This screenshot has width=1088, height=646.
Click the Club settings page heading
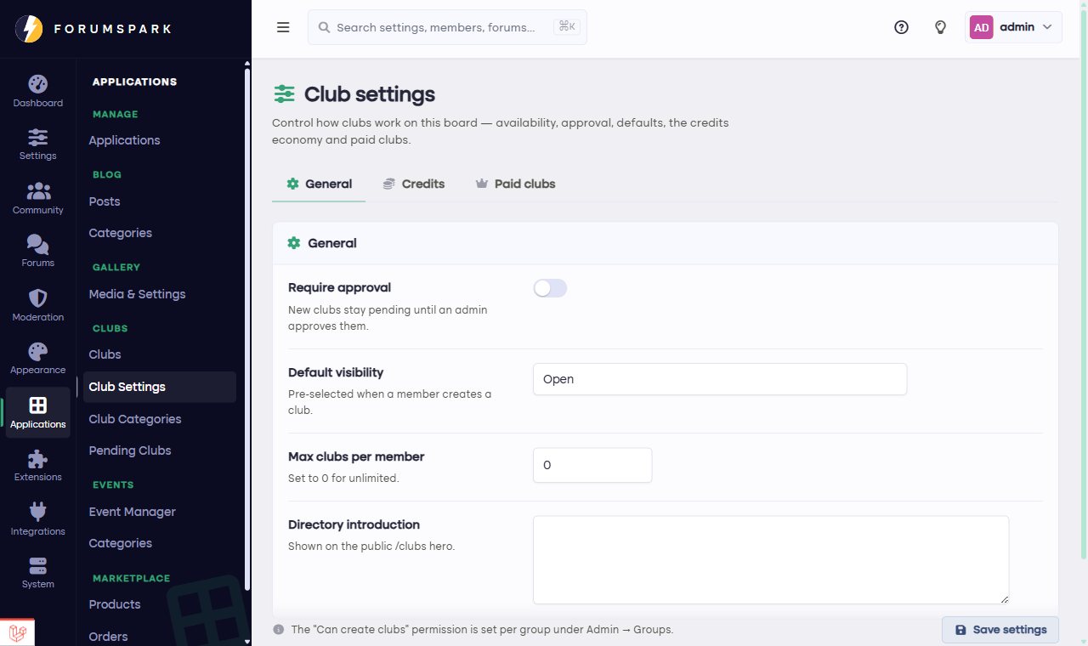click(x=370, y=93)
